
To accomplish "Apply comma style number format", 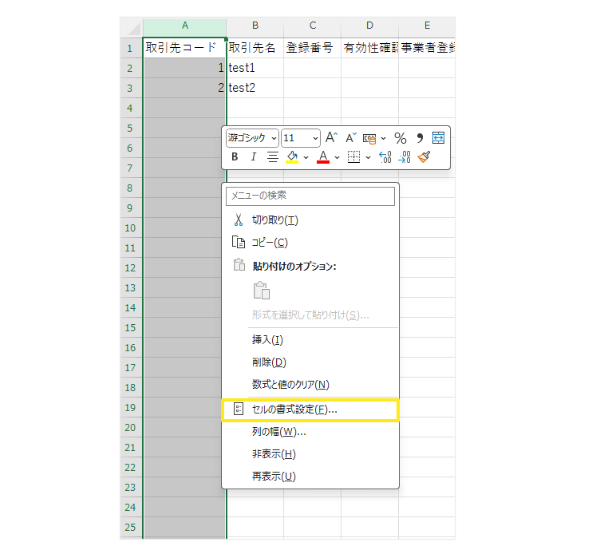I will (420, 138).
